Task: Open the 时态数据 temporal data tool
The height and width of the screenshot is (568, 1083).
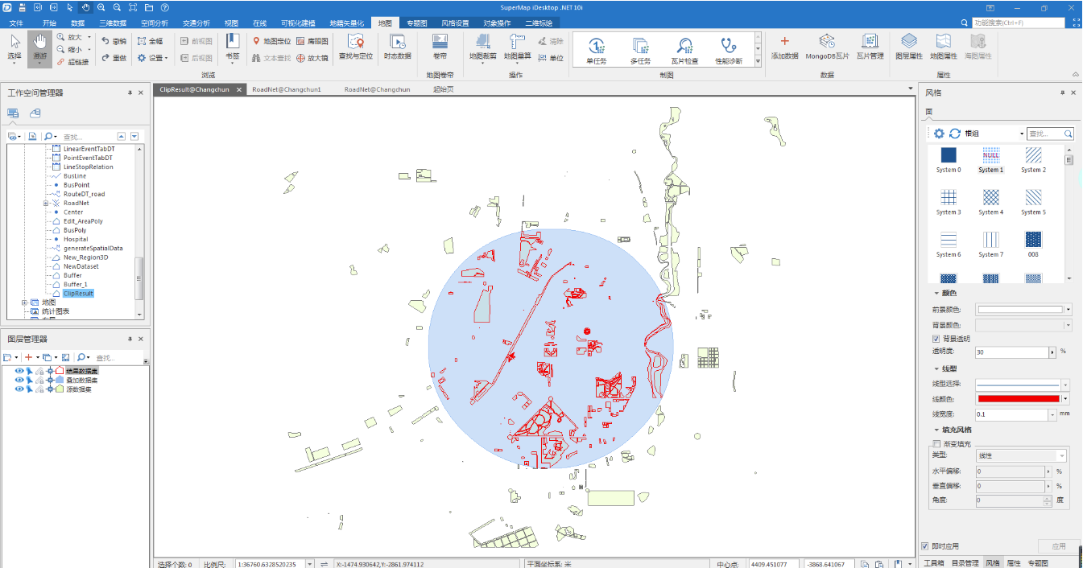Action: (397, 48)
